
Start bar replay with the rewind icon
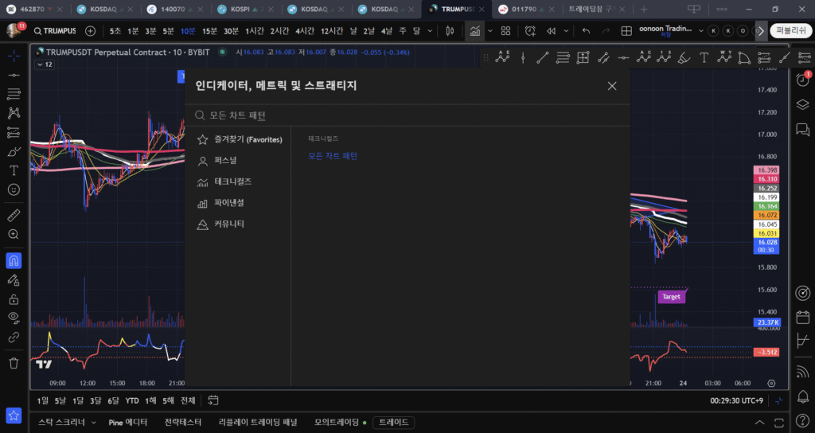[x=552, y=31]
